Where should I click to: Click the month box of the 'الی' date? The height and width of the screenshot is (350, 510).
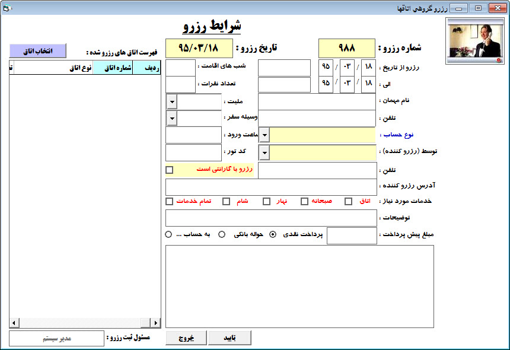click(x=347, y=85)
